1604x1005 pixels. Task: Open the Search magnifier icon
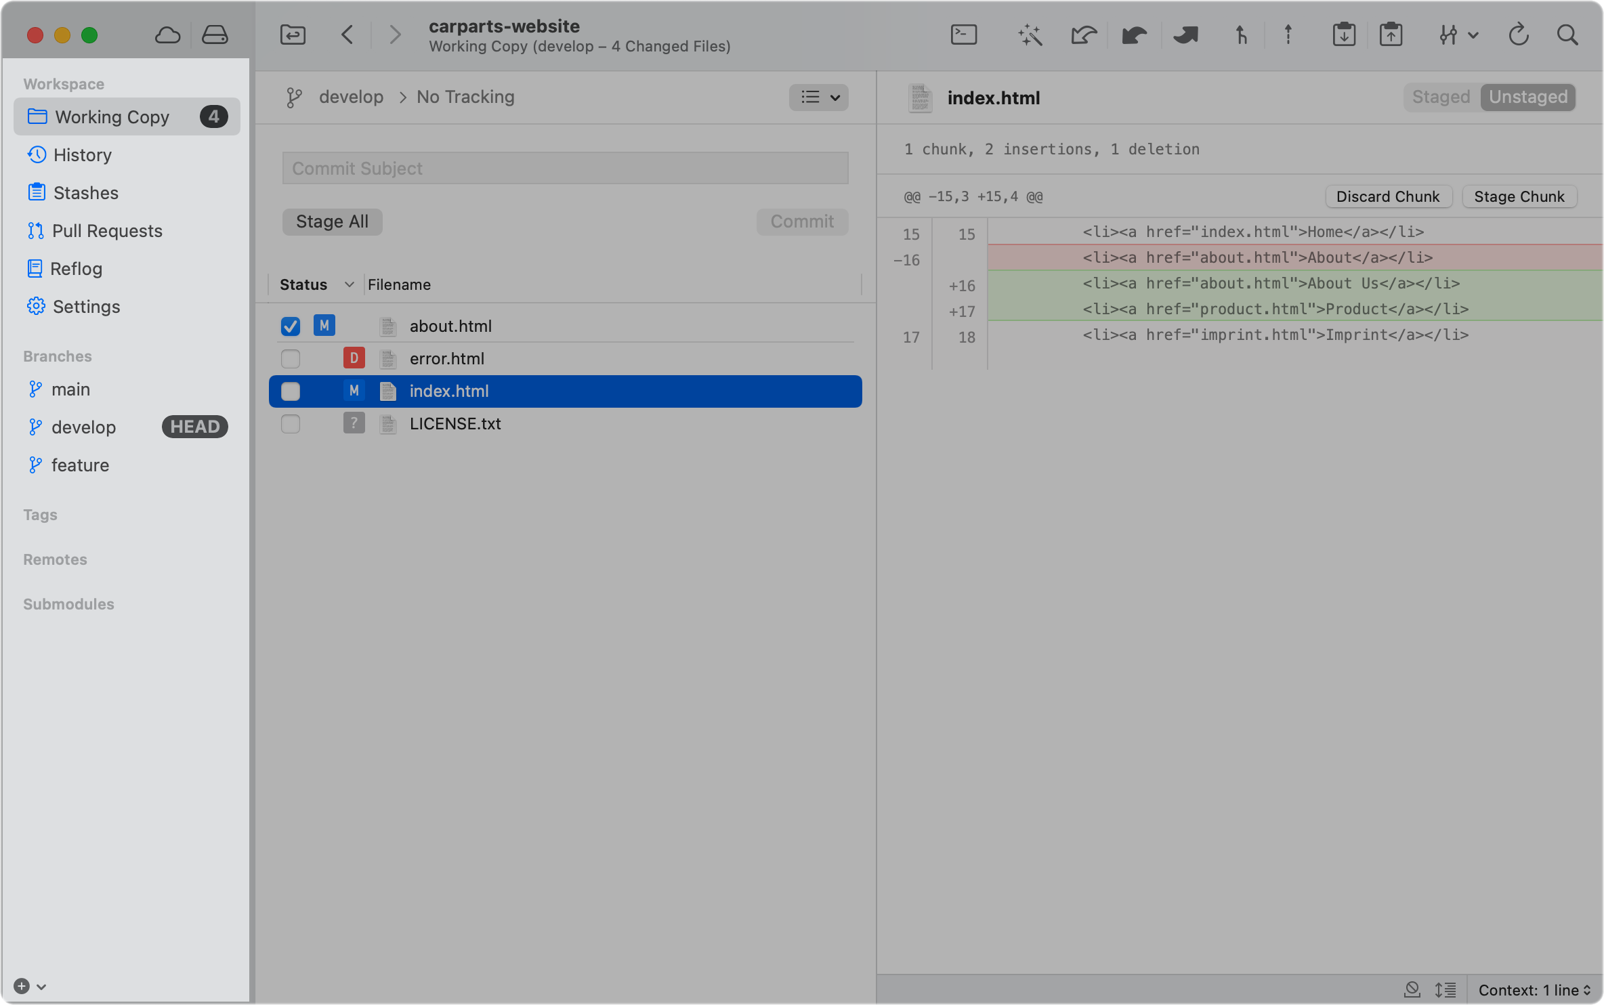pyautogui.click(x=1567, y=35)
